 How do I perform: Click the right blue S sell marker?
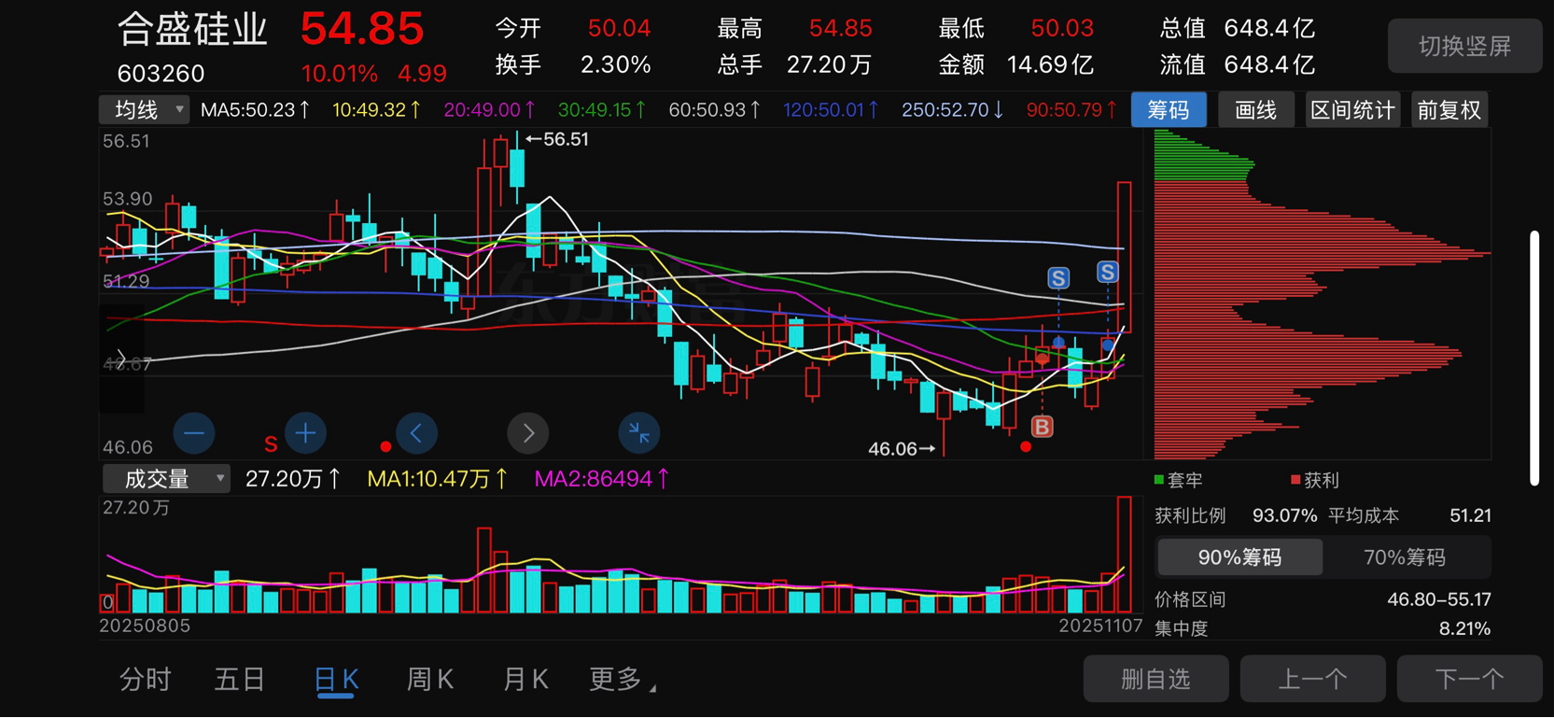(1107, 273)
